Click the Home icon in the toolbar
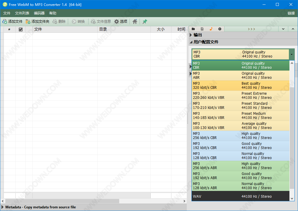 135,22
